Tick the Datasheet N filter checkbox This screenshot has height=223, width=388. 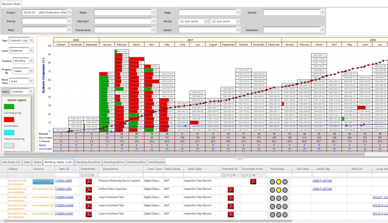pyautogui.click(x=89, y=175)
